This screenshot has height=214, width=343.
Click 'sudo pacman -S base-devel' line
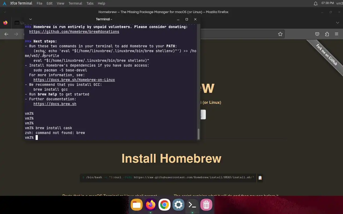(x=60, y=70)
